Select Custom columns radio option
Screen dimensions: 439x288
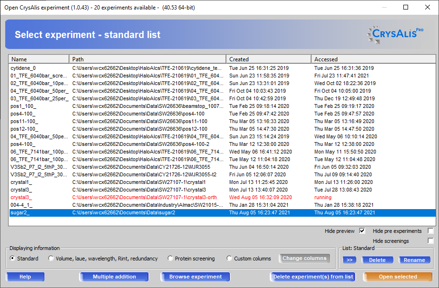tap(230, 259)
